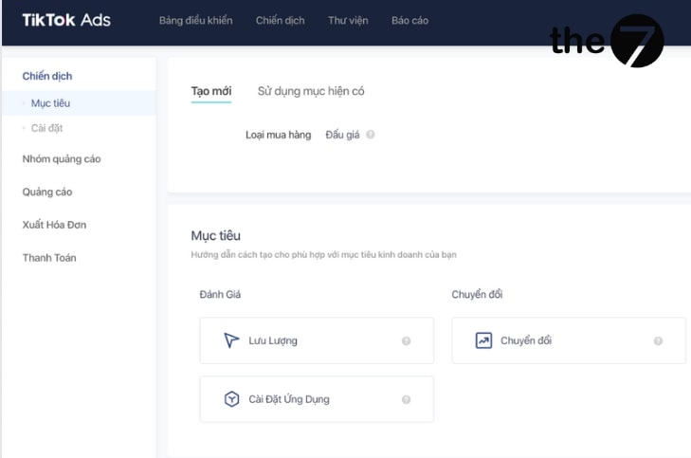
Task: Click the Loại mua hàng label
Action: (278, 135)
